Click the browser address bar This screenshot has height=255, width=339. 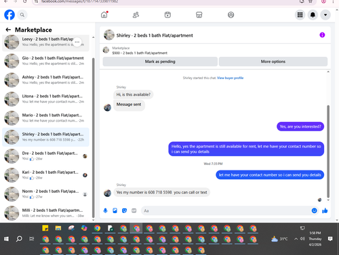167,1
